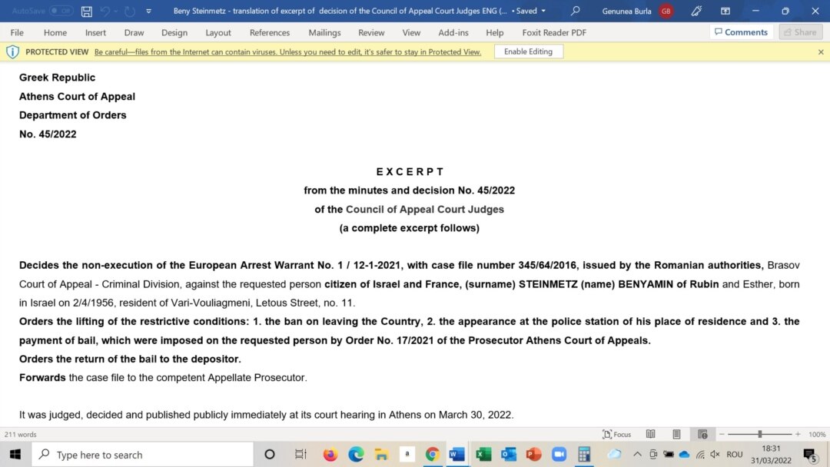
Task: Open PowerPoint from taskbar
Action: [533, 454]
